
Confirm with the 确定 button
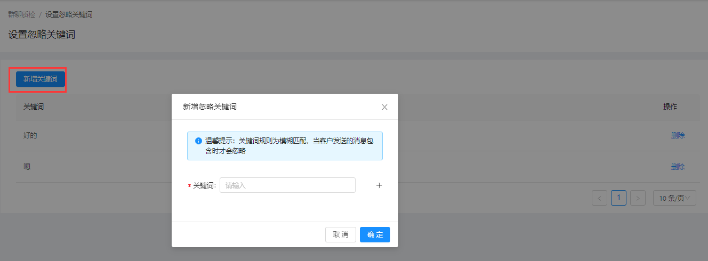click(x=375, y=235)
